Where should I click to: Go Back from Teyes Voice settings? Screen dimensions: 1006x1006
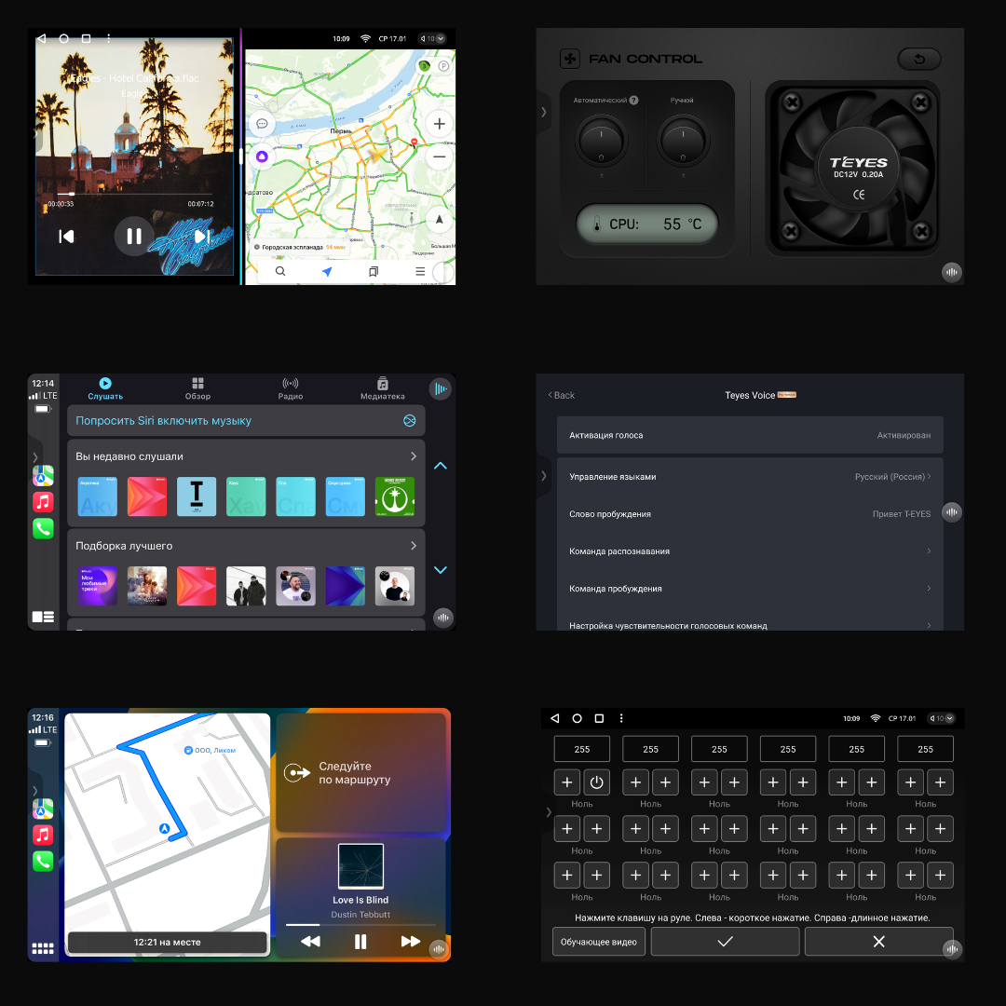point(562,395)
